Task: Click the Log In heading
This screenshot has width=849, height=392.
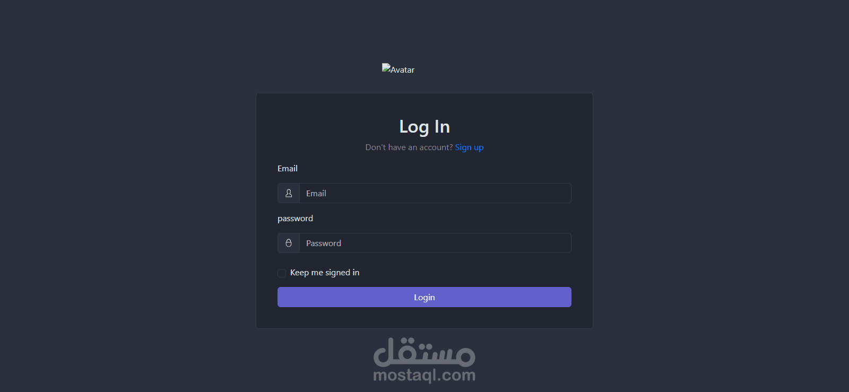Action: tap(424, 127)
